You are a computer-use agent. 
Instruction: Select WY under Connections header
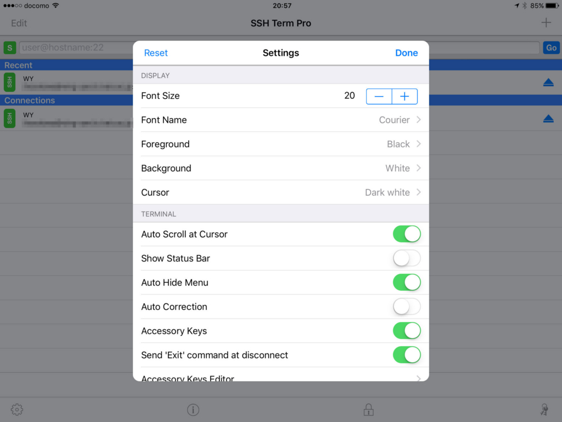[29, 115]
